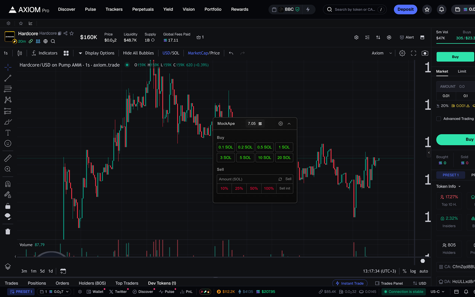Take a chart snapshot with camera icon

click(x=425, y=53)
